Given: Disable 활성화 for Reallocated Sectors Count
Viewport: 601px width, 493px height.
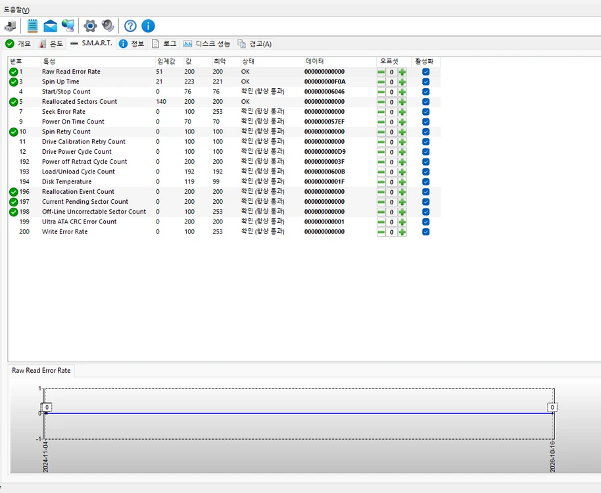Looking at the screenshot, I should (426, 101).
